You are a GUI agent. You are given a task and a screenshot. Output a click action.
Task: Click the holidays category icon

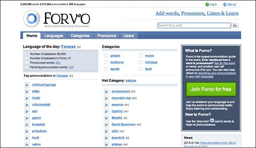[x=141, y=62]
